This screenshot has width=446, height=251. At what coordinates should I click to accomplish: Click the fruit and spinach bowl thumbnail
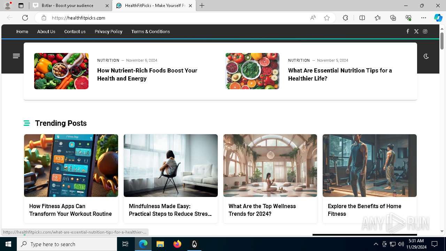point(252,71)
